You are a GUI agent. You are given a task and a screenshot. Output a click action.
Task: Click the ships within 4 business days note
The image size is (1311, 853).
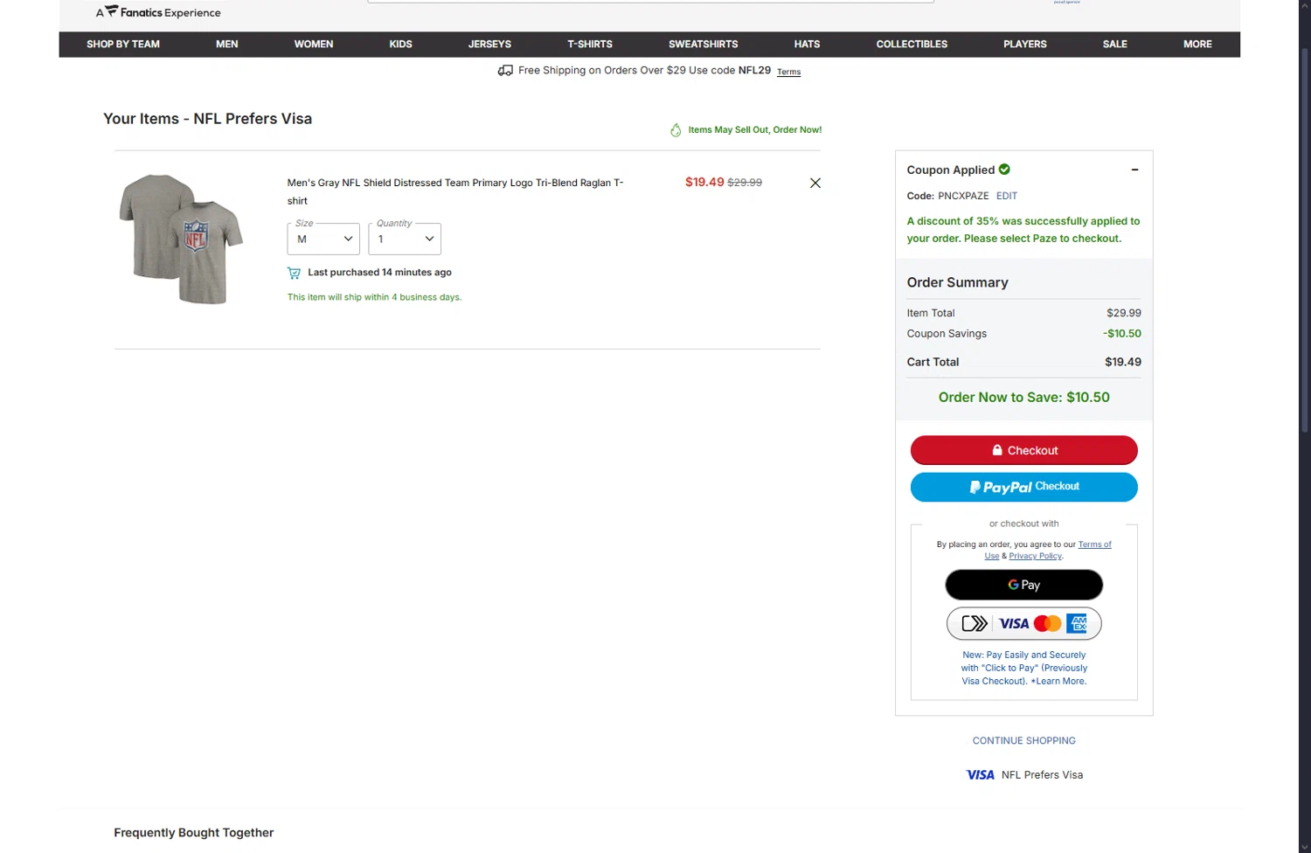tap(374, 297)
